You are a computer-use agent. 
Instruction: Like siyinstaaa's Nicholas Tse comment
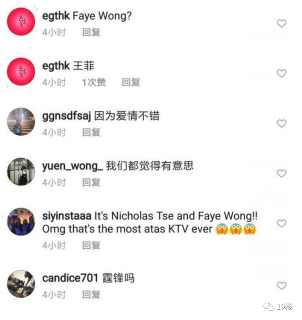[x=282, y=223]
